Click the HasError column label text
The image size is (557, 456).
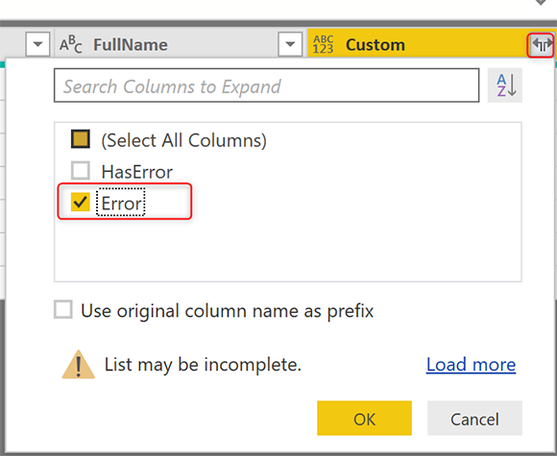click(136, 172)
